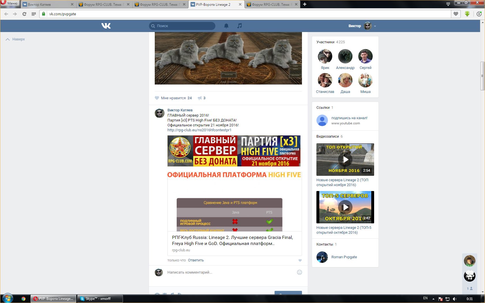The width and height of the screenshot is (485, 303).
Task: Share the post with megaphone icon
Action: point(202,98)
